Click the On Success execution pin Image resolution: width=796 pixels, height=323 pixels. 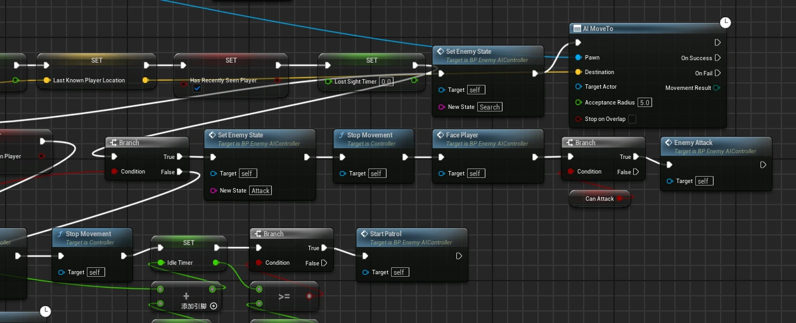tap(717, 58)
